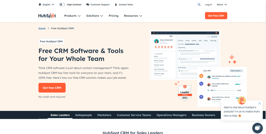This screenshot has height=134, width=266.
Task: Click the globe language icon
Action: click(40, 4)
